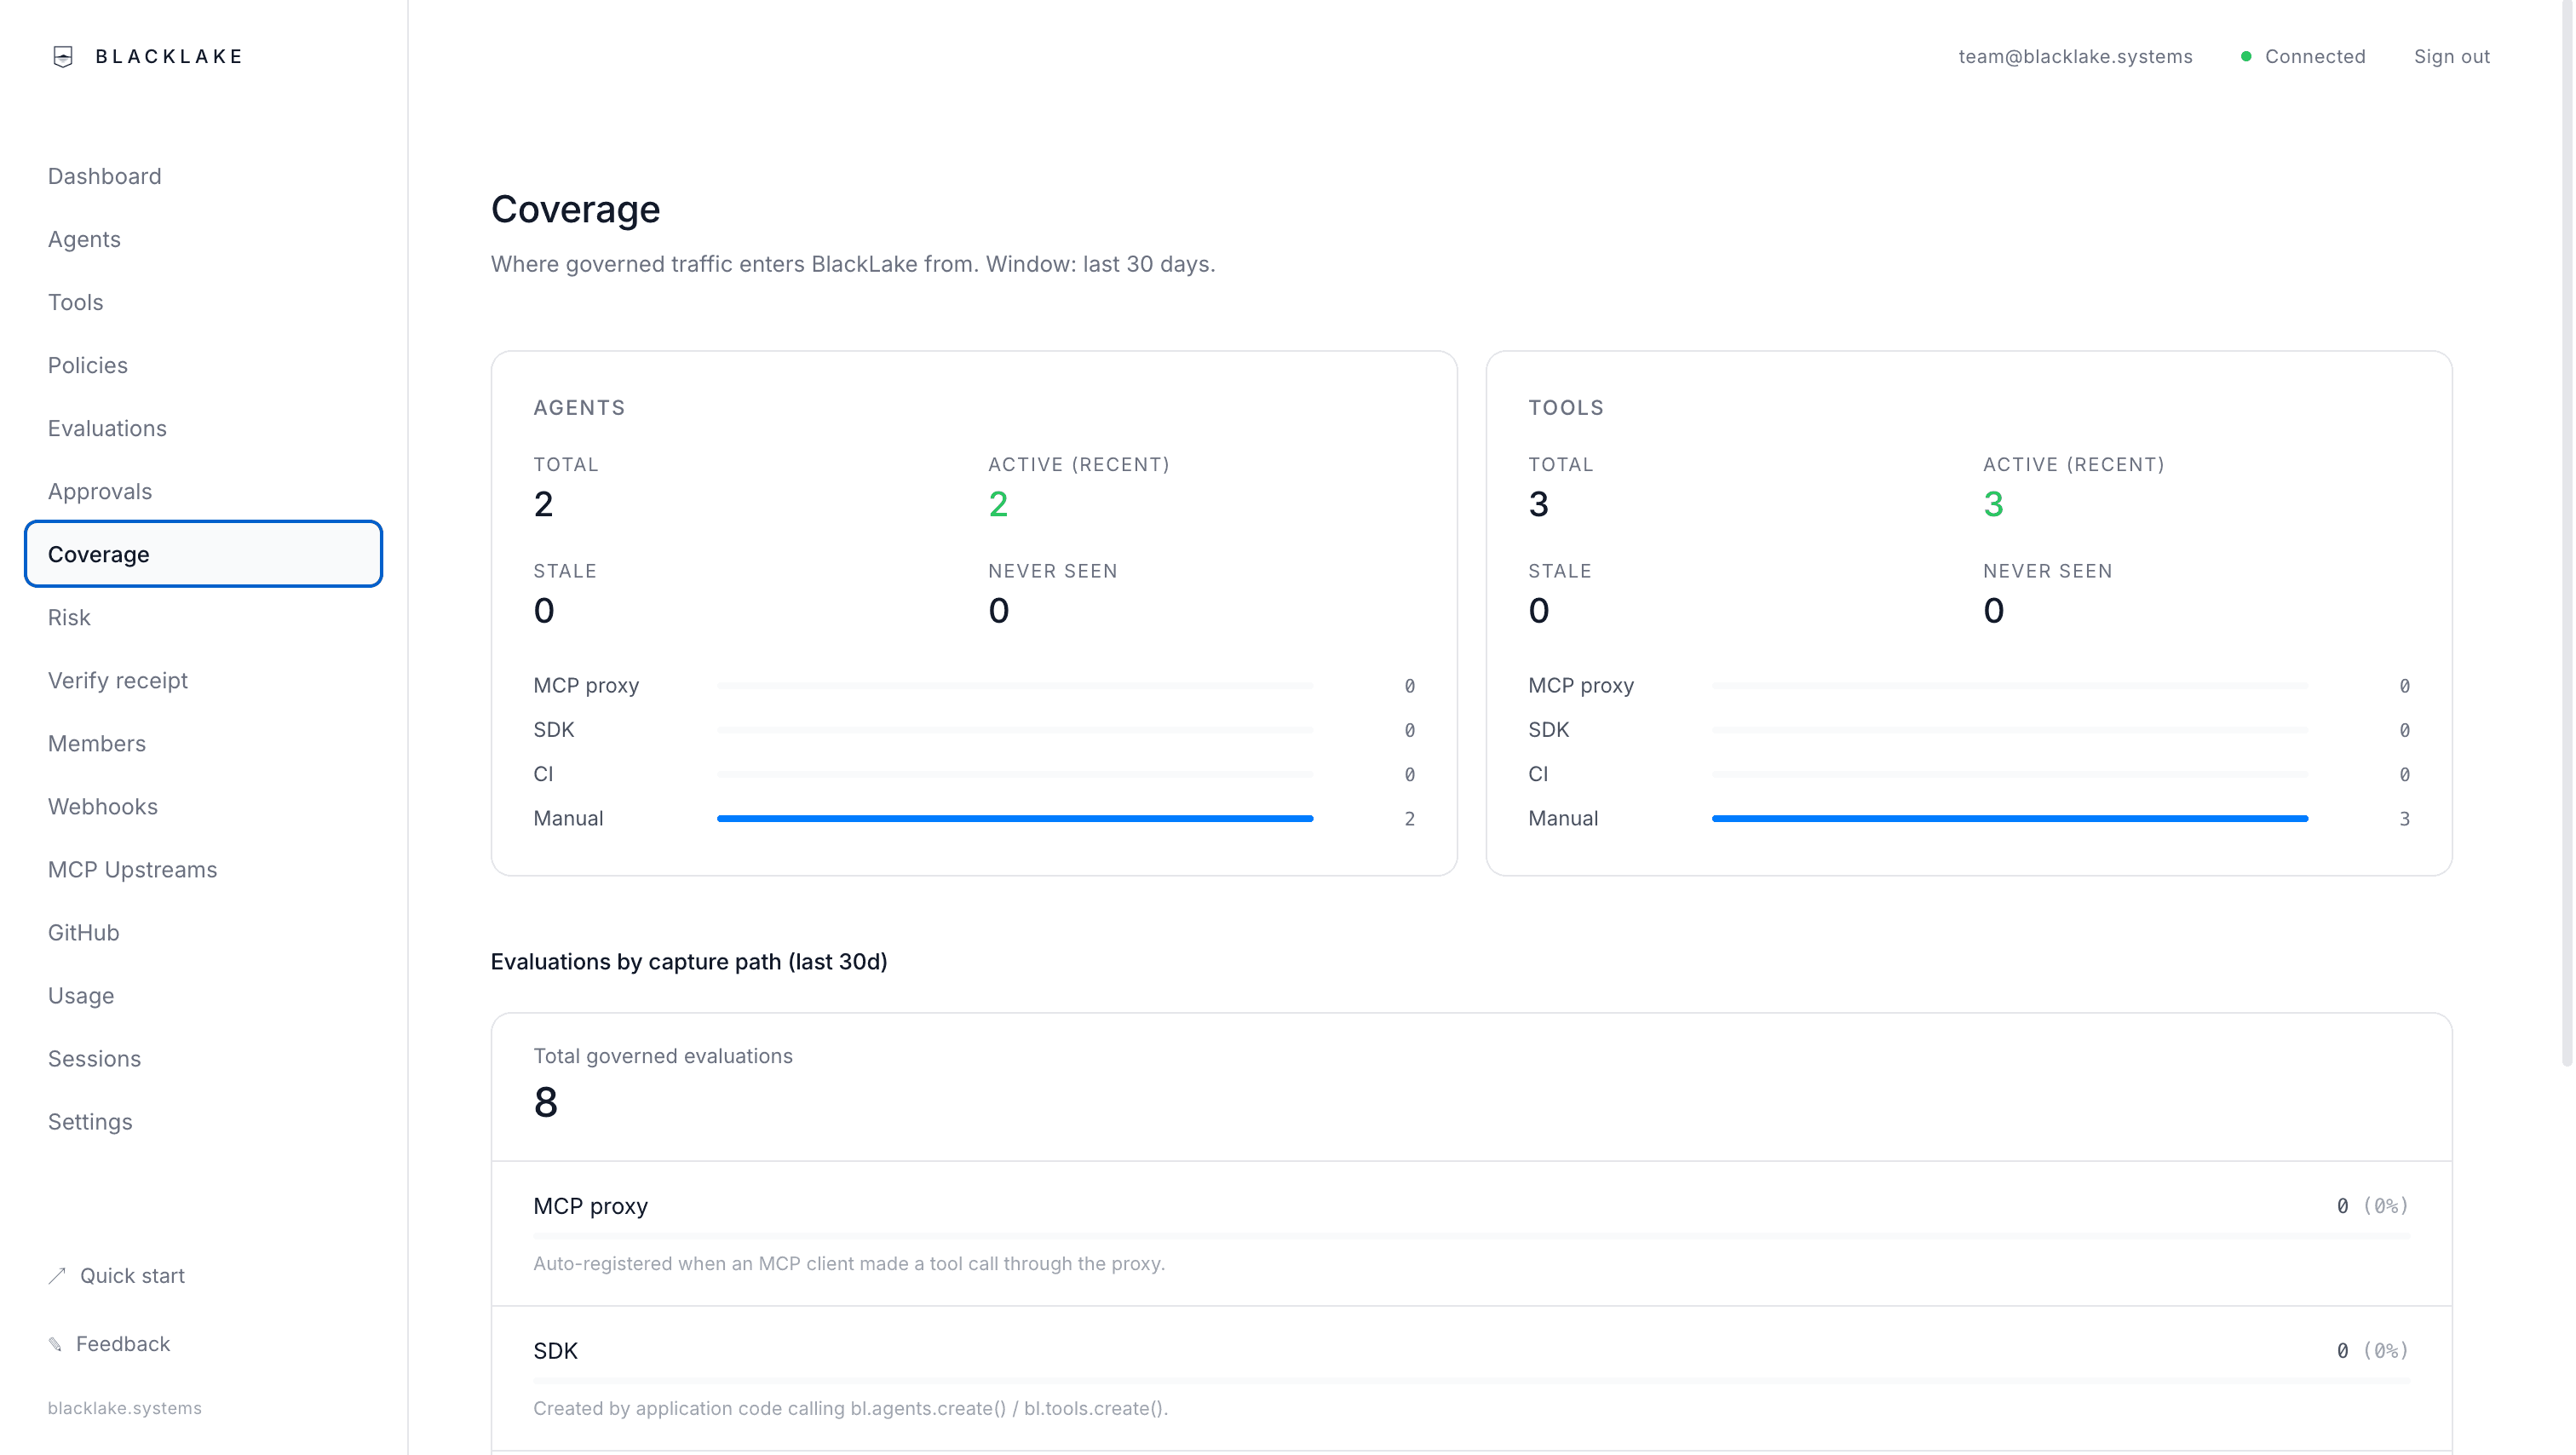Click the Agents STALE value 0
This screenshot has width=2576, height=1455.
(x=544, y=611)
